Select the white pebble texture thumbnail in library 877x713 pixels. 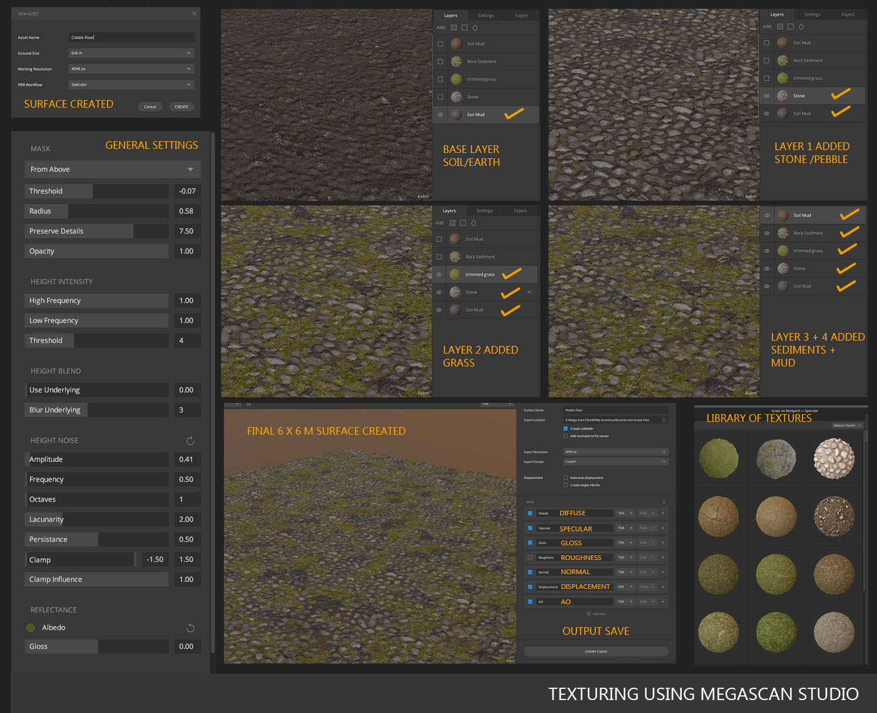click(834, 459)
